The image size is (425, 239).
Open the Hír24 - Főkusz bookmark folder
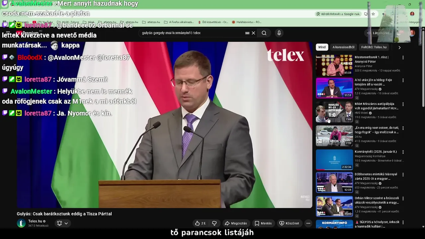coord(68,22)
